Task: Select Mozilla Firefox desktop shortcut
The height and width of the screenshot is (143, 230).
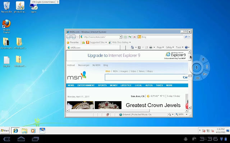Action: point(6,26)
